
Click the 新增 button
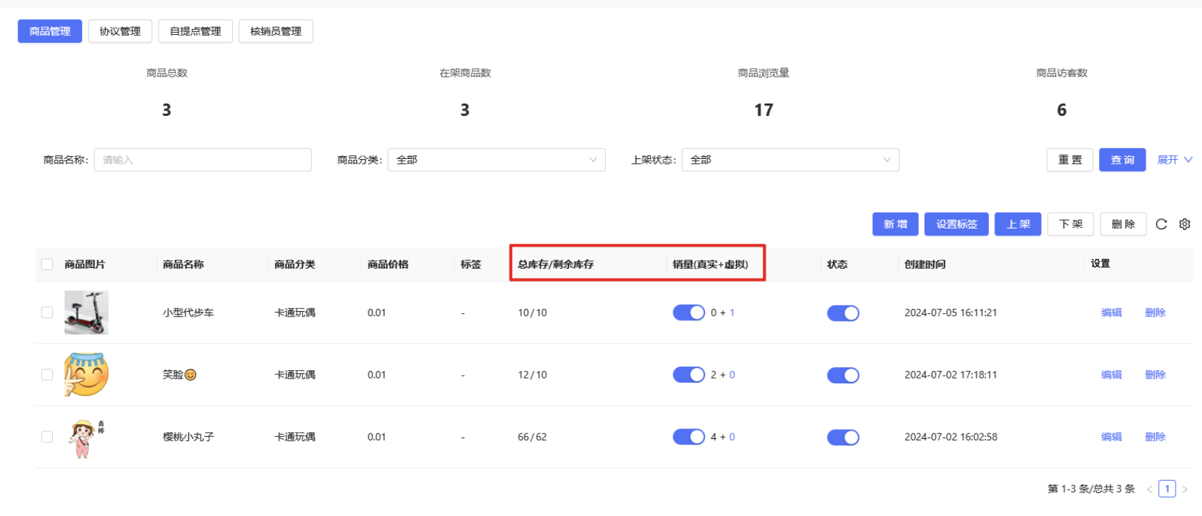(x=895, y=224)
